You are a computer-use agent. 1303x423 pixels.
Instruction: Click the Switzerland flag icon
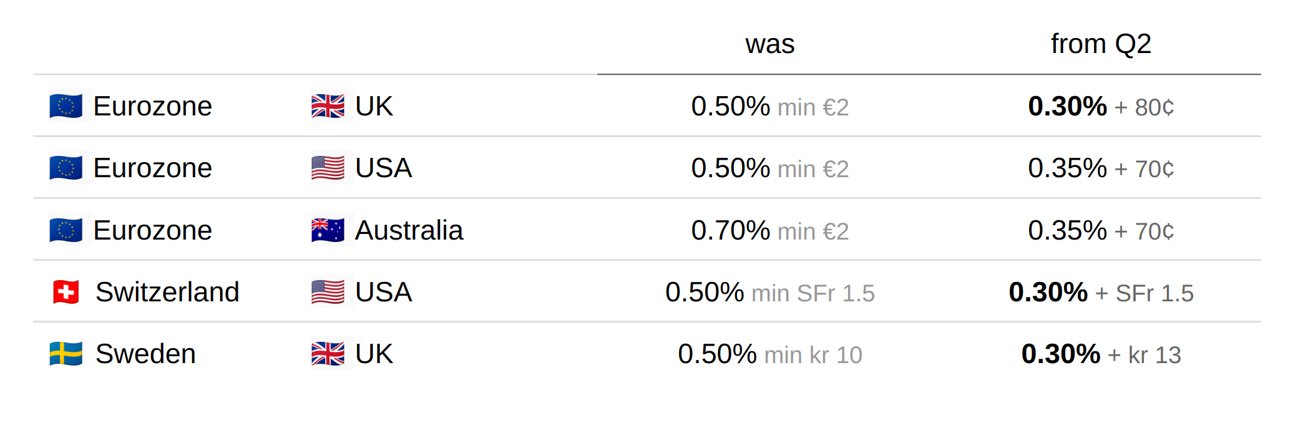pyautogui.click(x=66, y=292)
